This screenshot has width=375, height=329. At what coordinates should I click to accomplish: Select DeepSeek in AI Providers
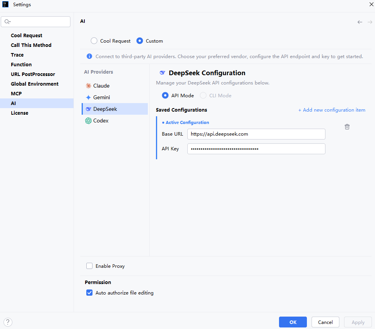pyautogui.click(x=115, y=109)
